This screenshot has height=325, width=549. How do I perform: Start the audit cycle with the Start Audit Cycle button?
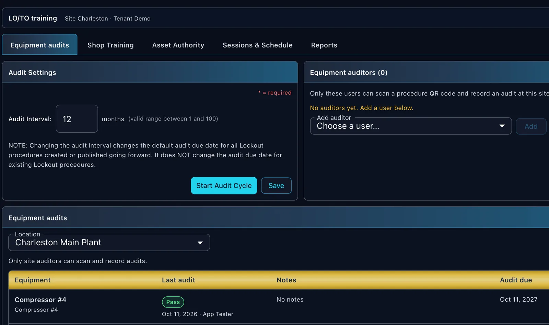224,186
